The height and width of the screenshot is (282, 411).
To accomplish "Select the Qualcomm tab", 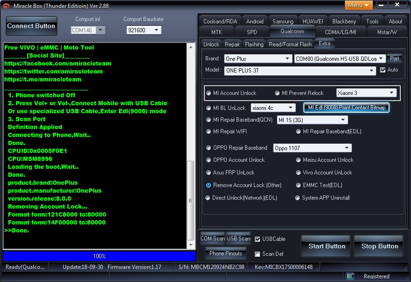I will [292, 31].
